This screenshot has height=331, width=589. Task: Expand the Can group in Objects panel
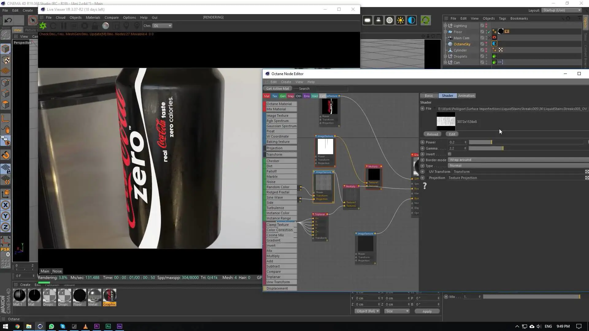[x=445, y=63]
